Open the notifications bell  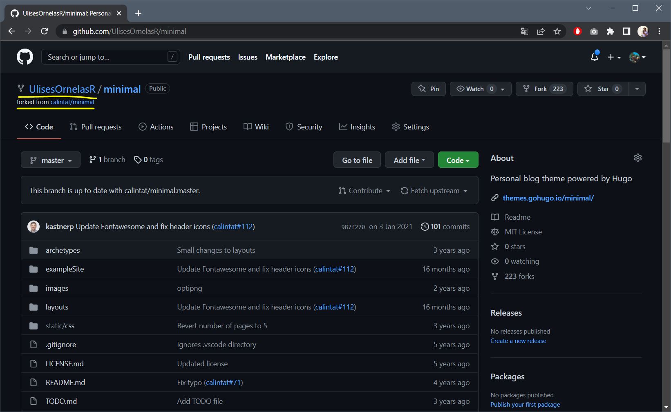(x=595, y=57)
